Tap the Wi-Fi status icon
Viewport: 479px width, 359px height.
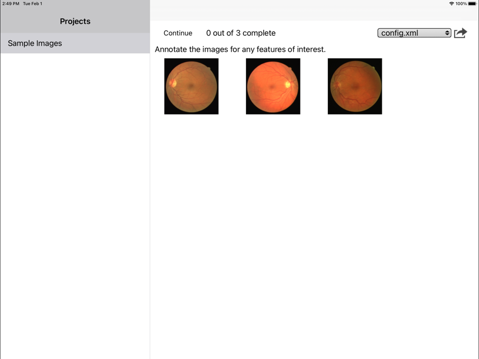coord(451,4)
